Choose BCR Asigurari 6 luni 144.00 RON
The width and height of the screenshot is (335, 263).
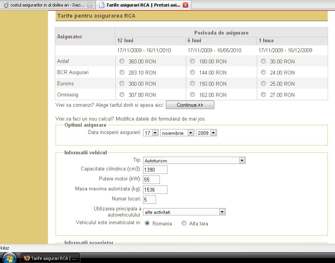pos(192,72)
